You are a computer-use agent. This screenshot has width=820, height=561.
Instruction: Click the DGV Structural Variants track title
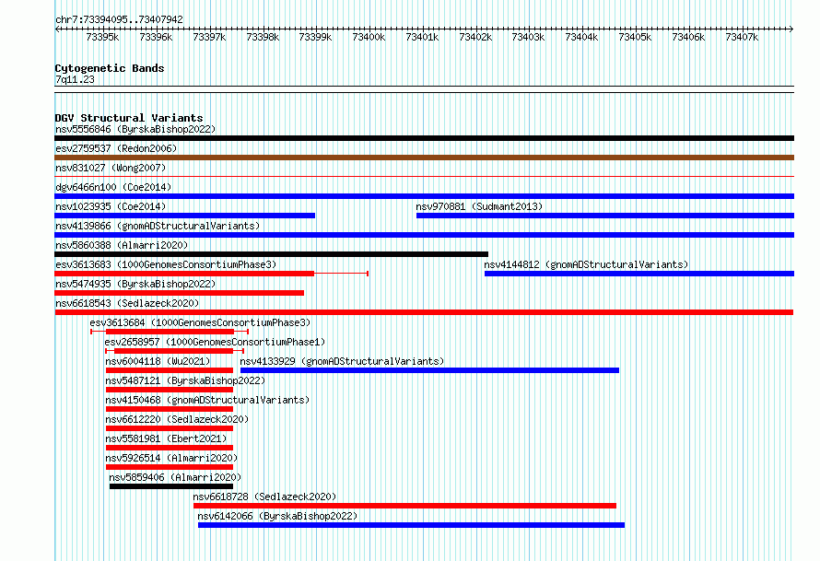129,118
